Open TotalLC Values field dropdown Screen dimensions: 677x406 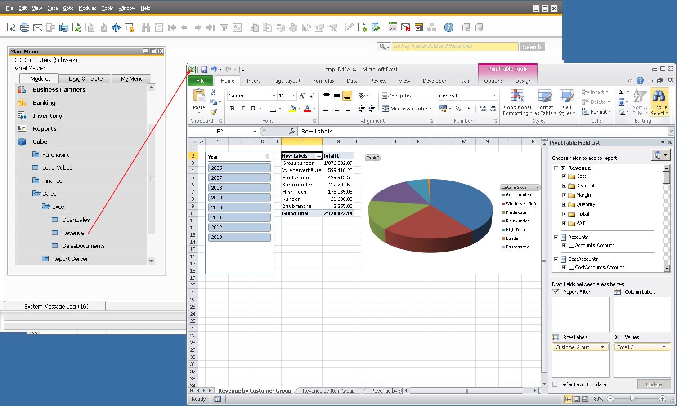coord(664,347)
